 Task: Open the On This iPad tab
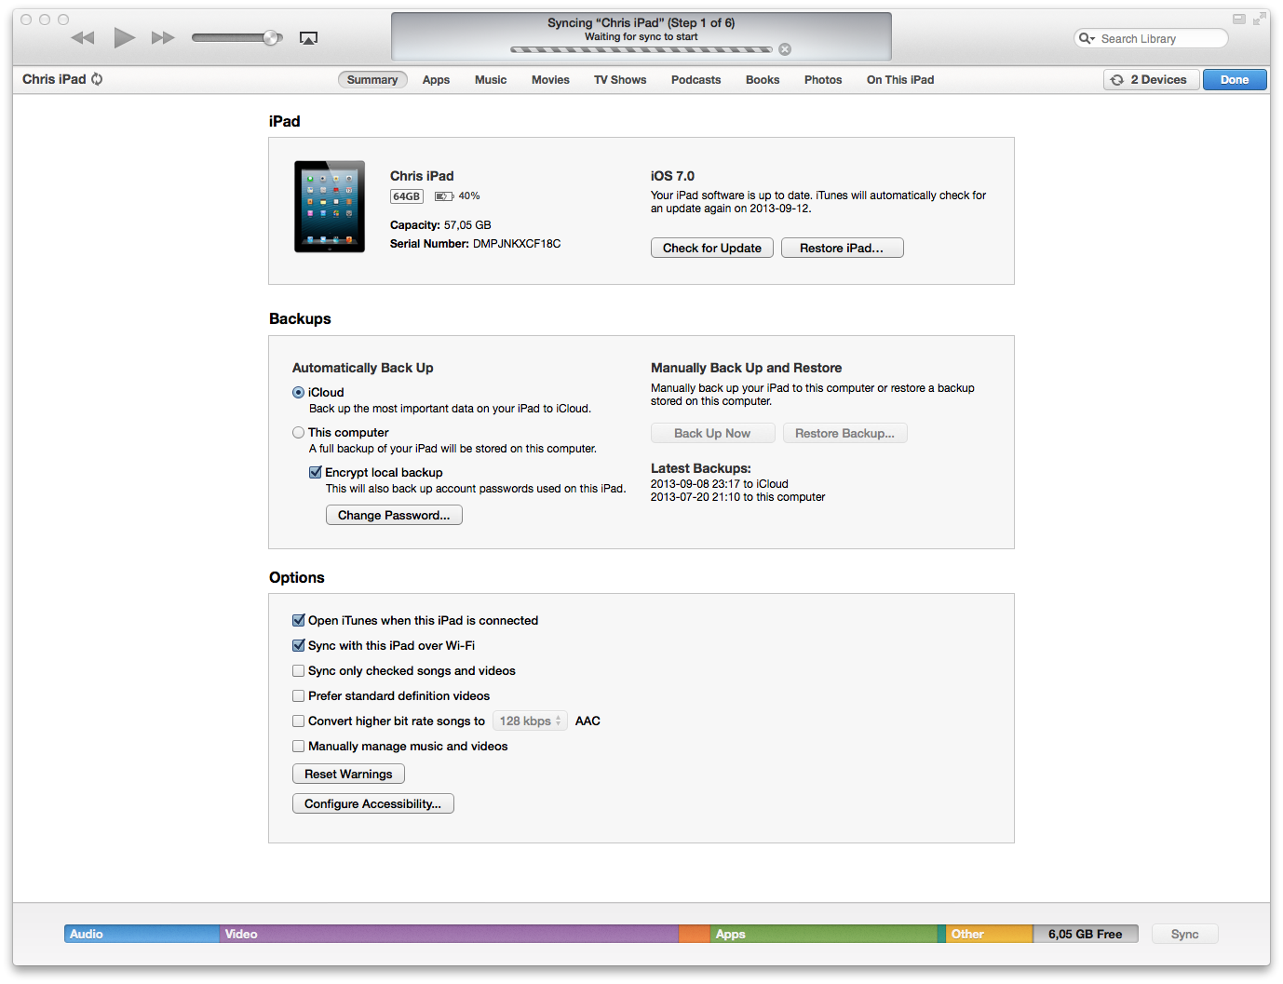point(900,80)
